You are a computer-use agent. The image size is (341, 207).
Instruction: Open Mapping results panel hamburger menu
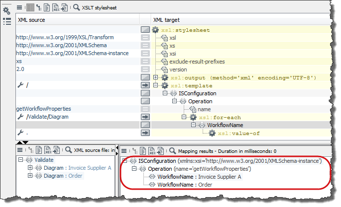point(124,151)
